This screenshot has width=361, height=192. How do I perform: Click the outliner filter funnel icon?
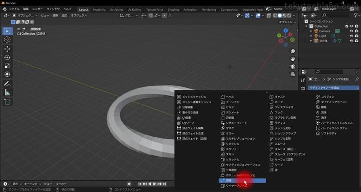[x=355, y=15]
